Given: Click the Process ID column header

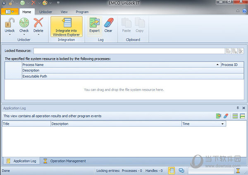Looking at the screenshot, I should 232,65.
